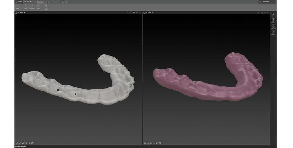Screen dimensions: 293x148
Task: Select the hand pan tool in the left viewer
Action: point(134,12)
